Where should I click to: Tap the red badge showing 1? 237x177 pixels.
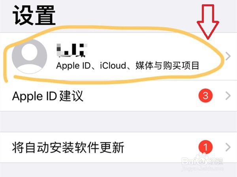click(205, 147)
